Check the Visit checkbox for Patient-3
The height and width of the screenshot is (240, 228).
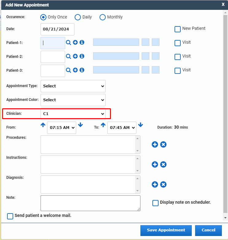(177, 71)
